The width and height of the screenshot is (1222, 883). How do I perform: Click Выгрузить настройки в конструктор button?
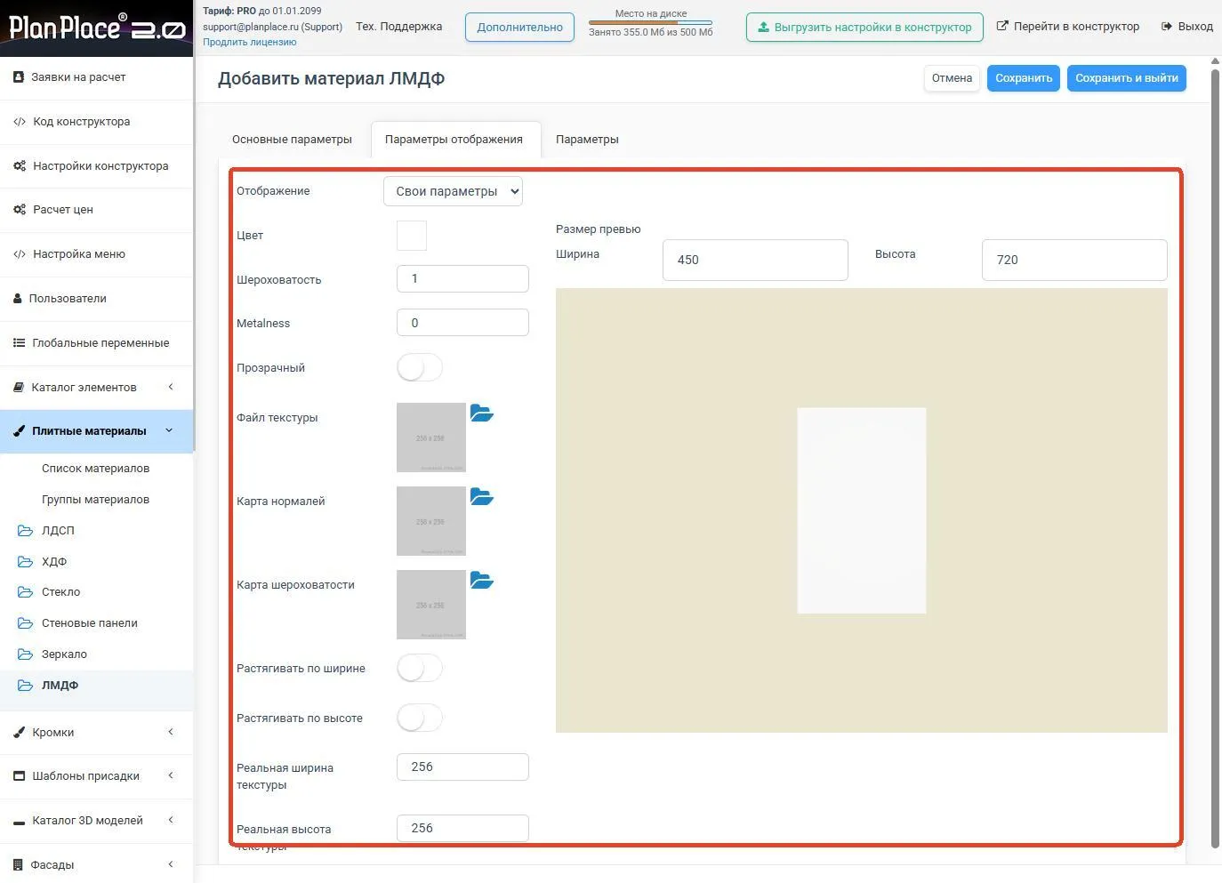coord(864,28)
